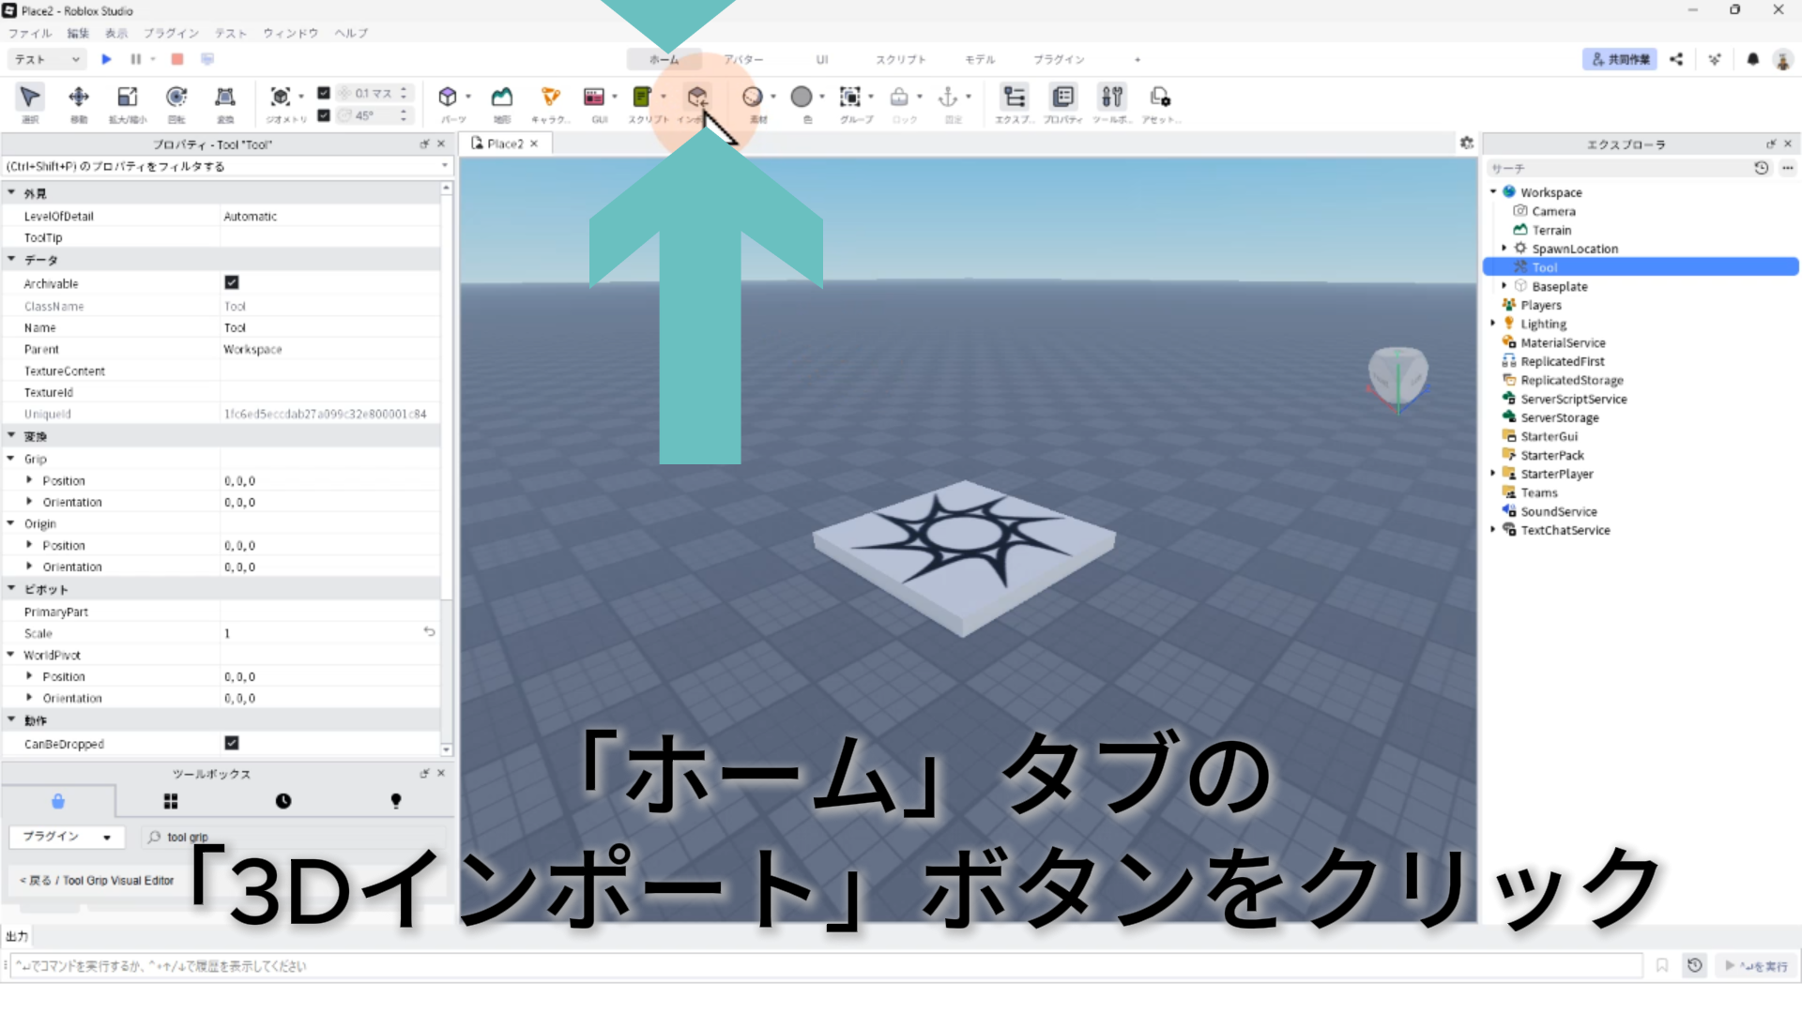This screenshot has width=1802, height=1013.
Task: Select the Scale tool icon
Action: (x=127, y=98)
